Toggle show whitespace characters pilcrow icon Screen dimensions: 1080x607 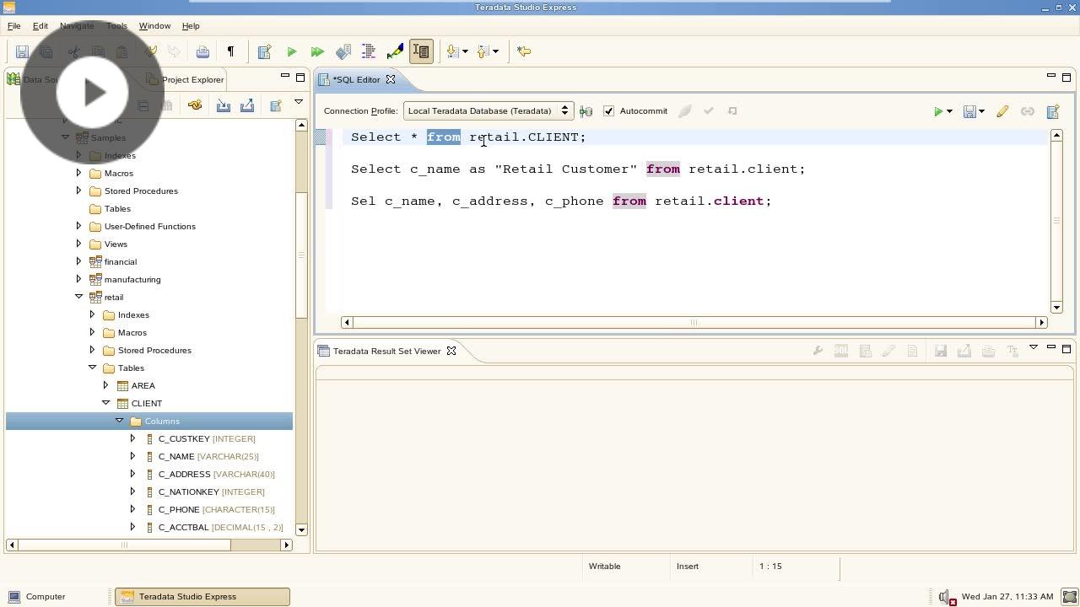[230, 51]
